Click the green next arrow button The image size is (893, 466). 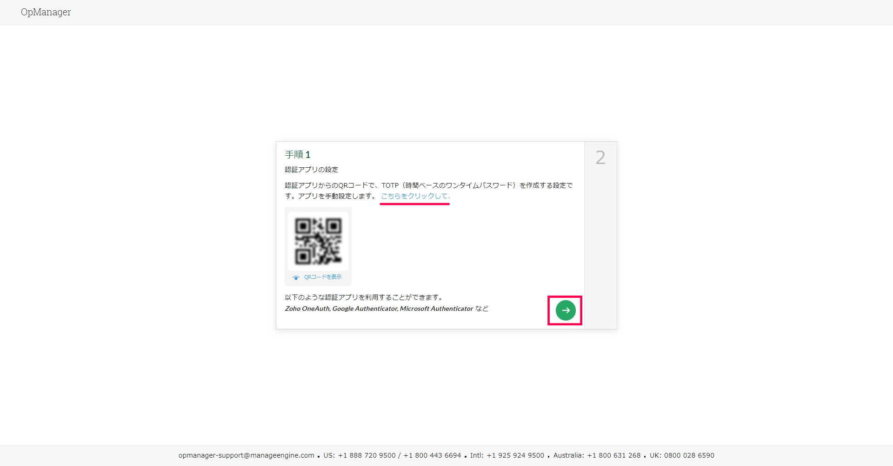coord(566,310)
